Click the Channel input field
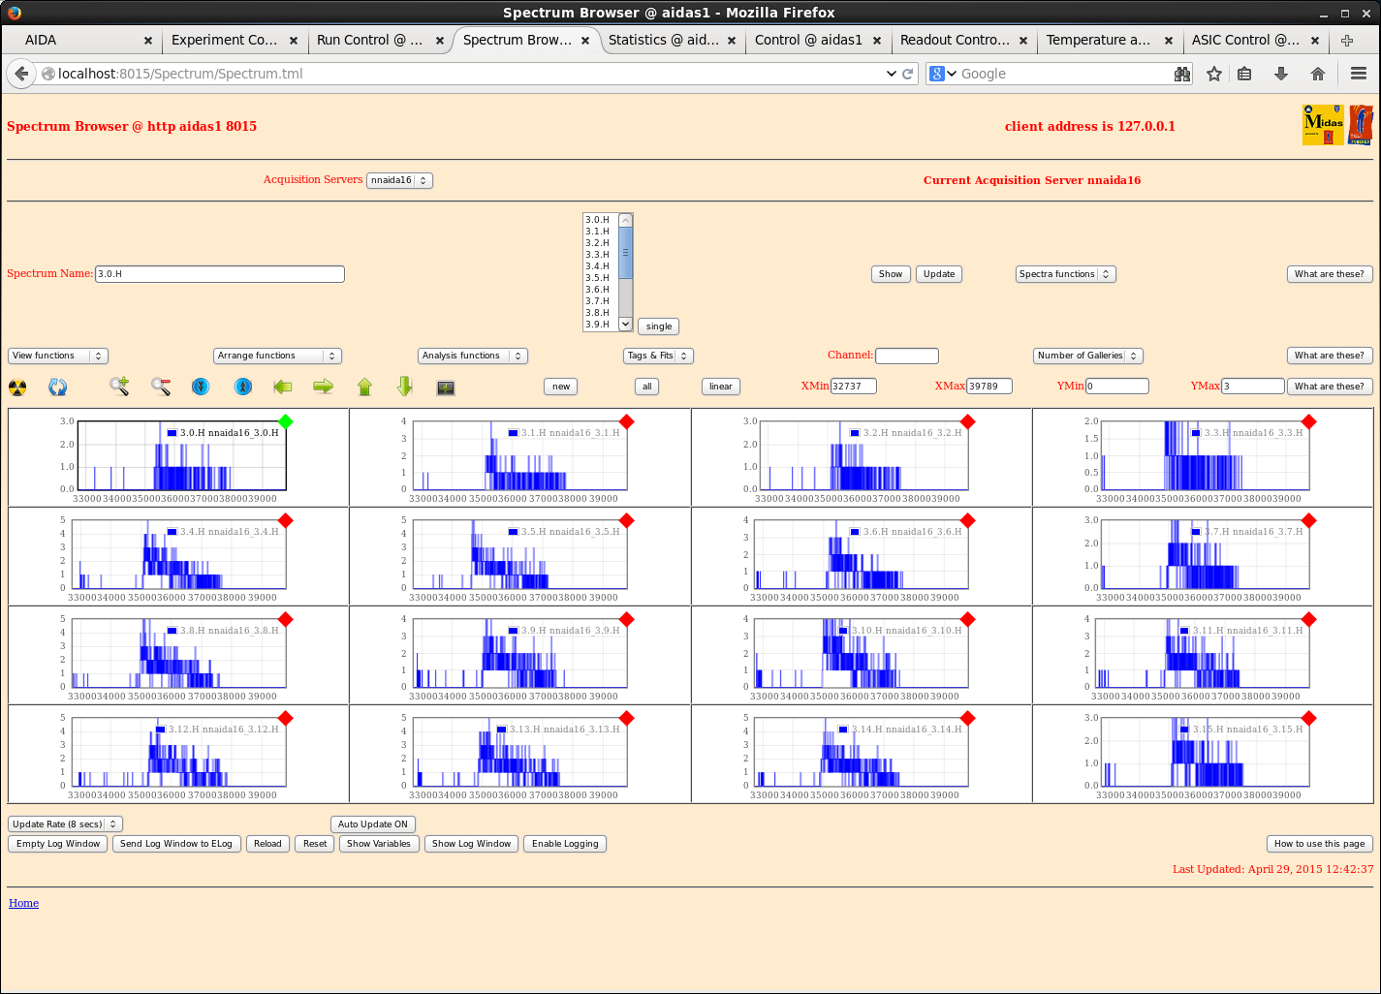 click(907, 356)
